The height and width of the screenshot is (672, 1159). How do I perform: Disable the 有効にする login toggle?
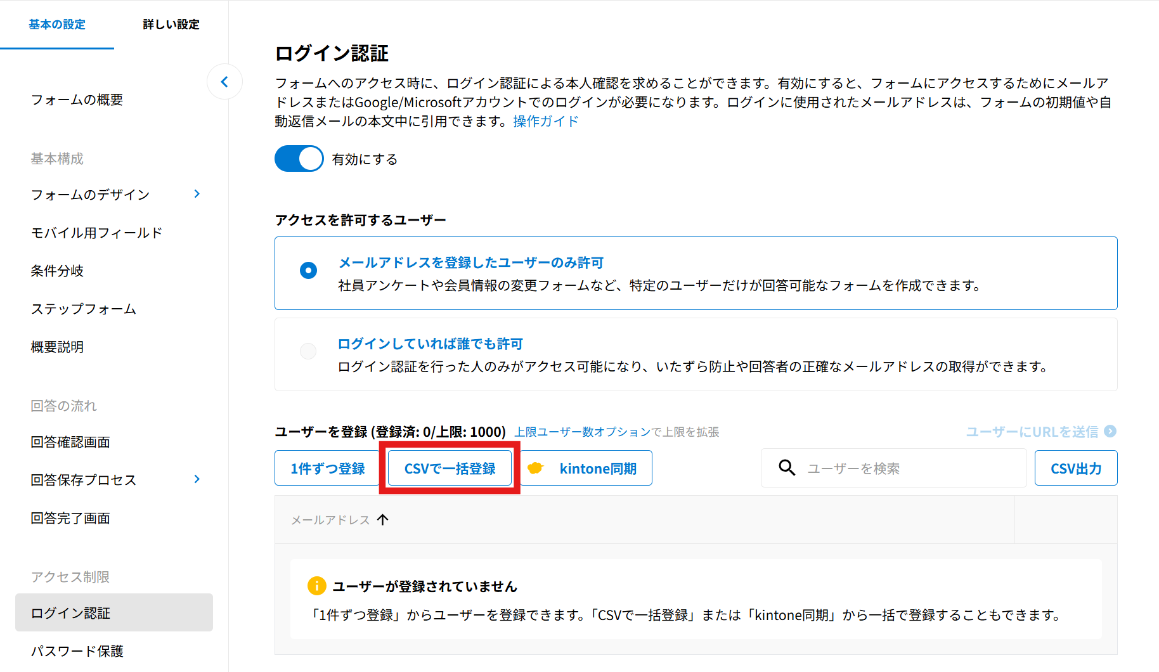299,159
